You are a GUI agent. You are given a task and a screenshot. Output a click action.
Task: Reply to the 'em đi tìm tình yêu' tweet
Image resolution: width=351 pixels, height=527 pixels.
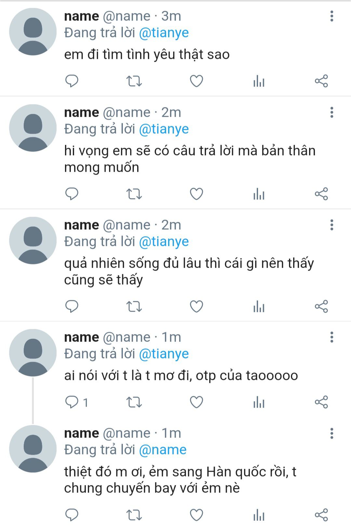click(x=72, y=81)
